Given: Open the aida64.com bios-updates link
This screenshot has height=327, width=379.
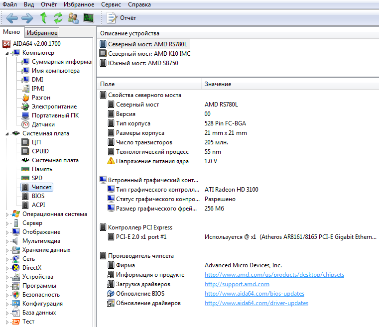Looking at the screenshot, I should pos(254,294).
